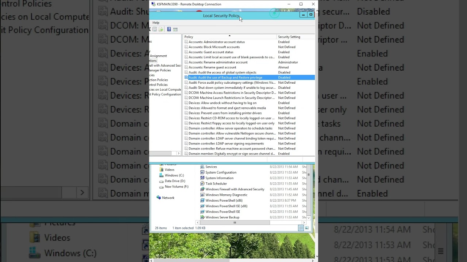Open Windows (C:) drive in Explorer

point(171,175)
